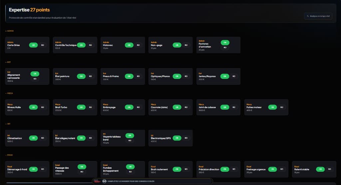341x185 pixels.
Task: Set Fuites moteur to KO
Action: (282, 107)
